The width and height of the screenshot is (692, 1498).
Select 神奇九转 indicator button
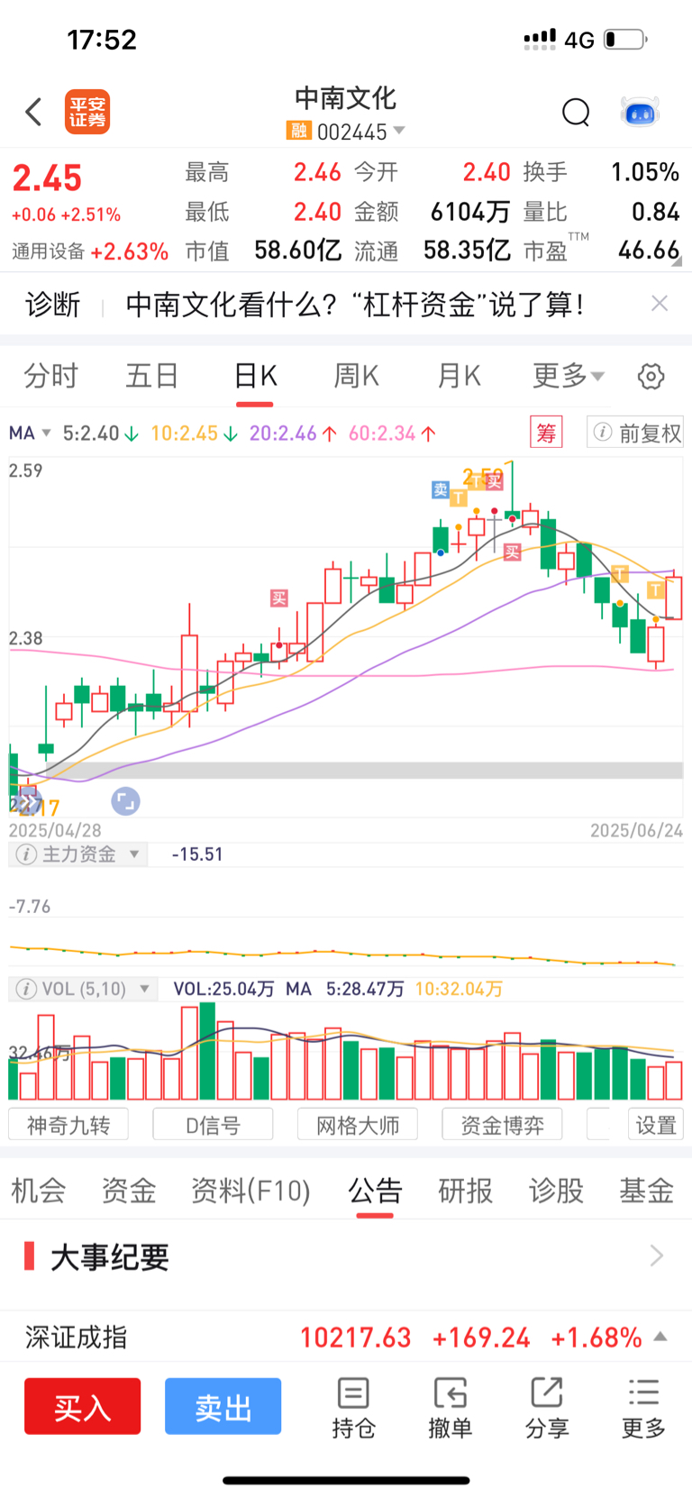(68, 1125)
